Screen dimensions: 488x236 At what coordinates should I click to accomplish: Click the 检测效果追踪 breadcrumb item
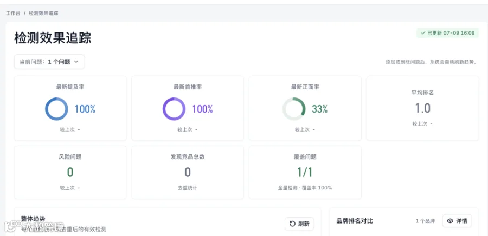(43, 14)
